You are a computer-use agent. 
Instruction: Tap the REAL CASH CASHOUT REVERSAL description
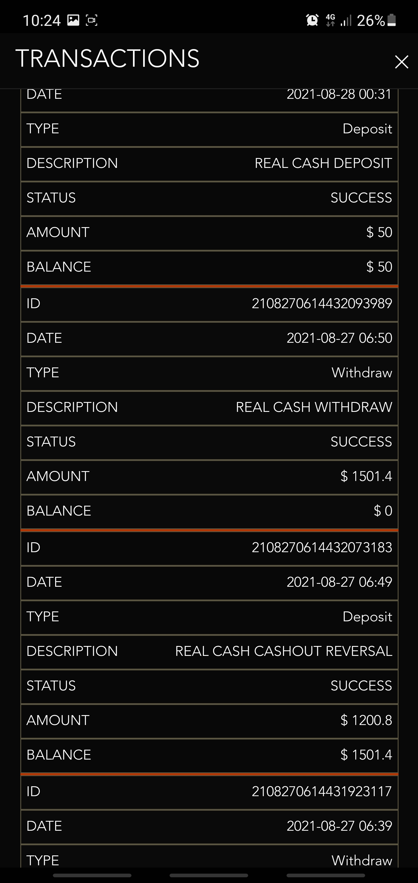pyautogui.click(x=283, y=651)
